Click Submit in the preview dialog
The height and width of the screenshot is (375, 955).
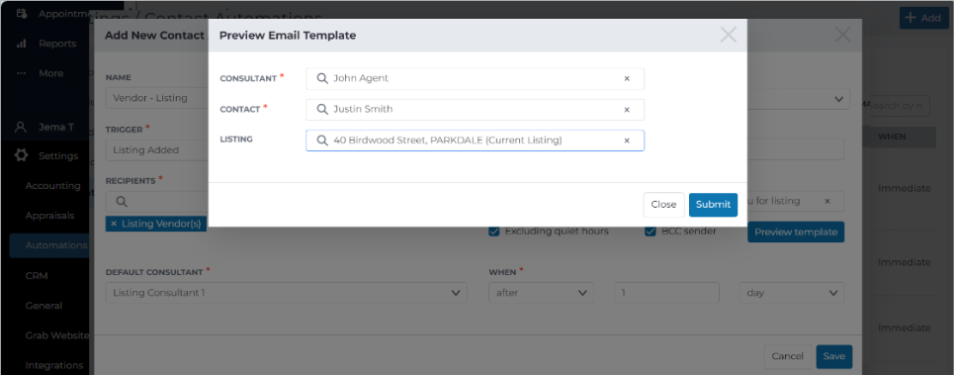(x=713, y=205)
